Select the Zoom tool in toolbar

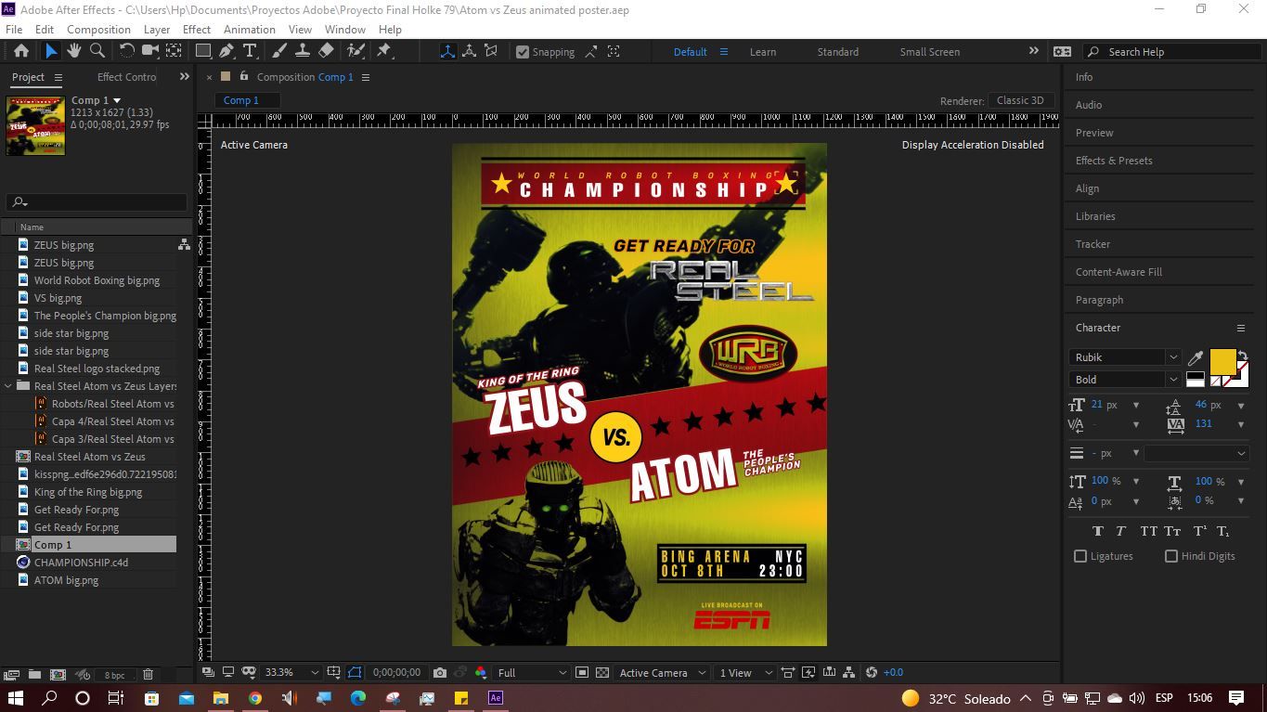pos(97,52)
